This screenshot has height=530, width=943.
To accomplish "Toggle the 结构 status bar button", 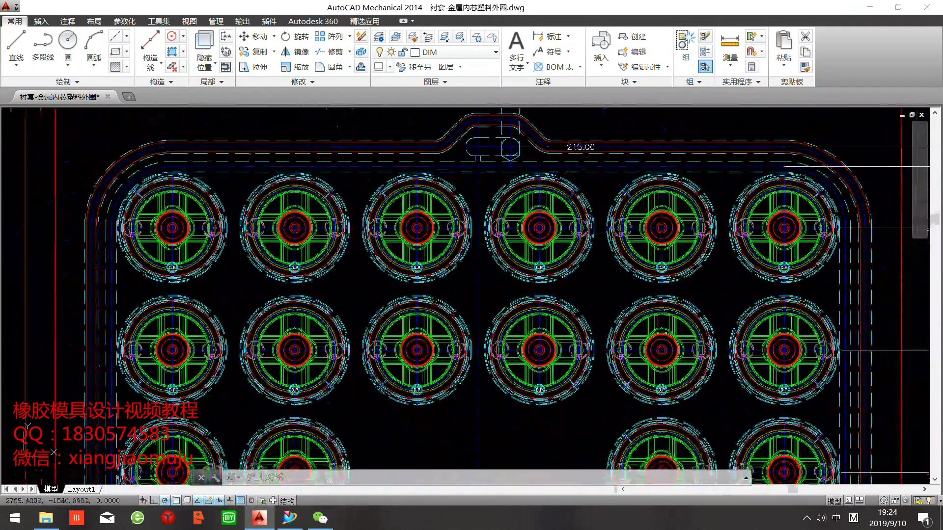I will click(287, 501).
